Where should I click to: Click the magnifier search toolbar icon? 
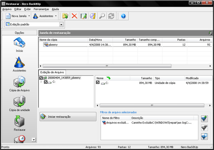(x=102, y=16)
